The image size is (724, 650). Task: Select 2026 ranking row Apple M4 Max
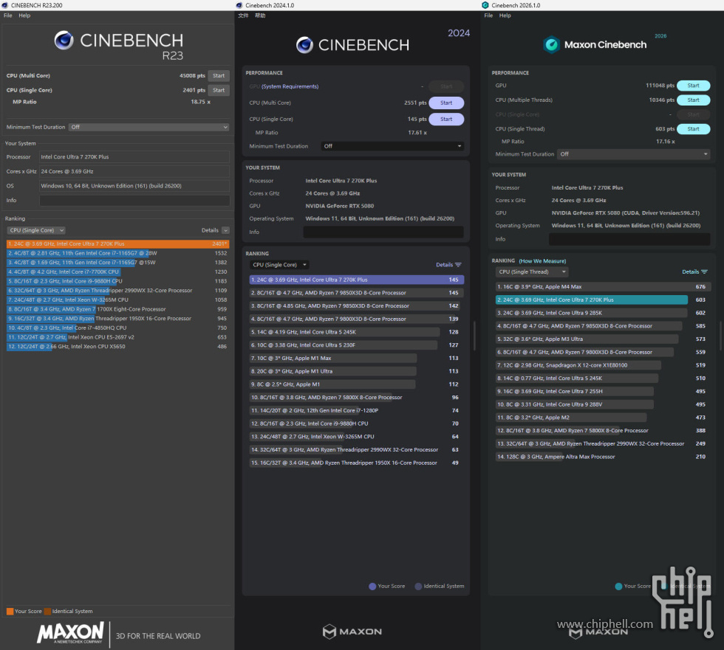pos(603,287)
